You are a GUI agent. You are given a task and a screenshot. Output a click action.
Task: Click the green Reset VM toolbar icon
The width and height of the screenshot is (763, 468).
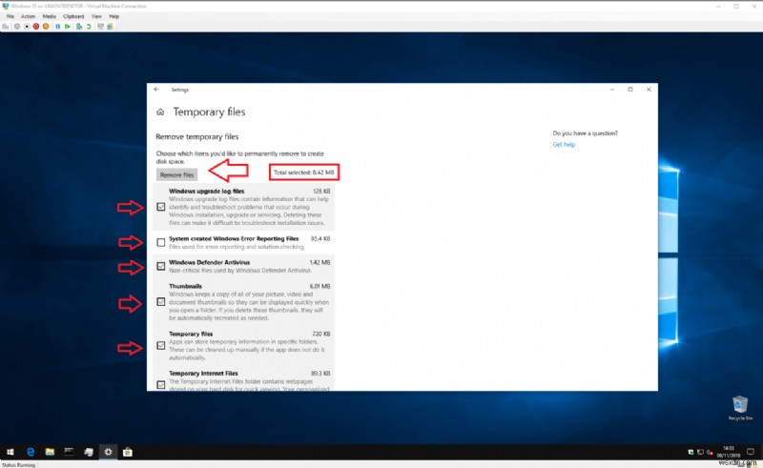click(68, 27)
